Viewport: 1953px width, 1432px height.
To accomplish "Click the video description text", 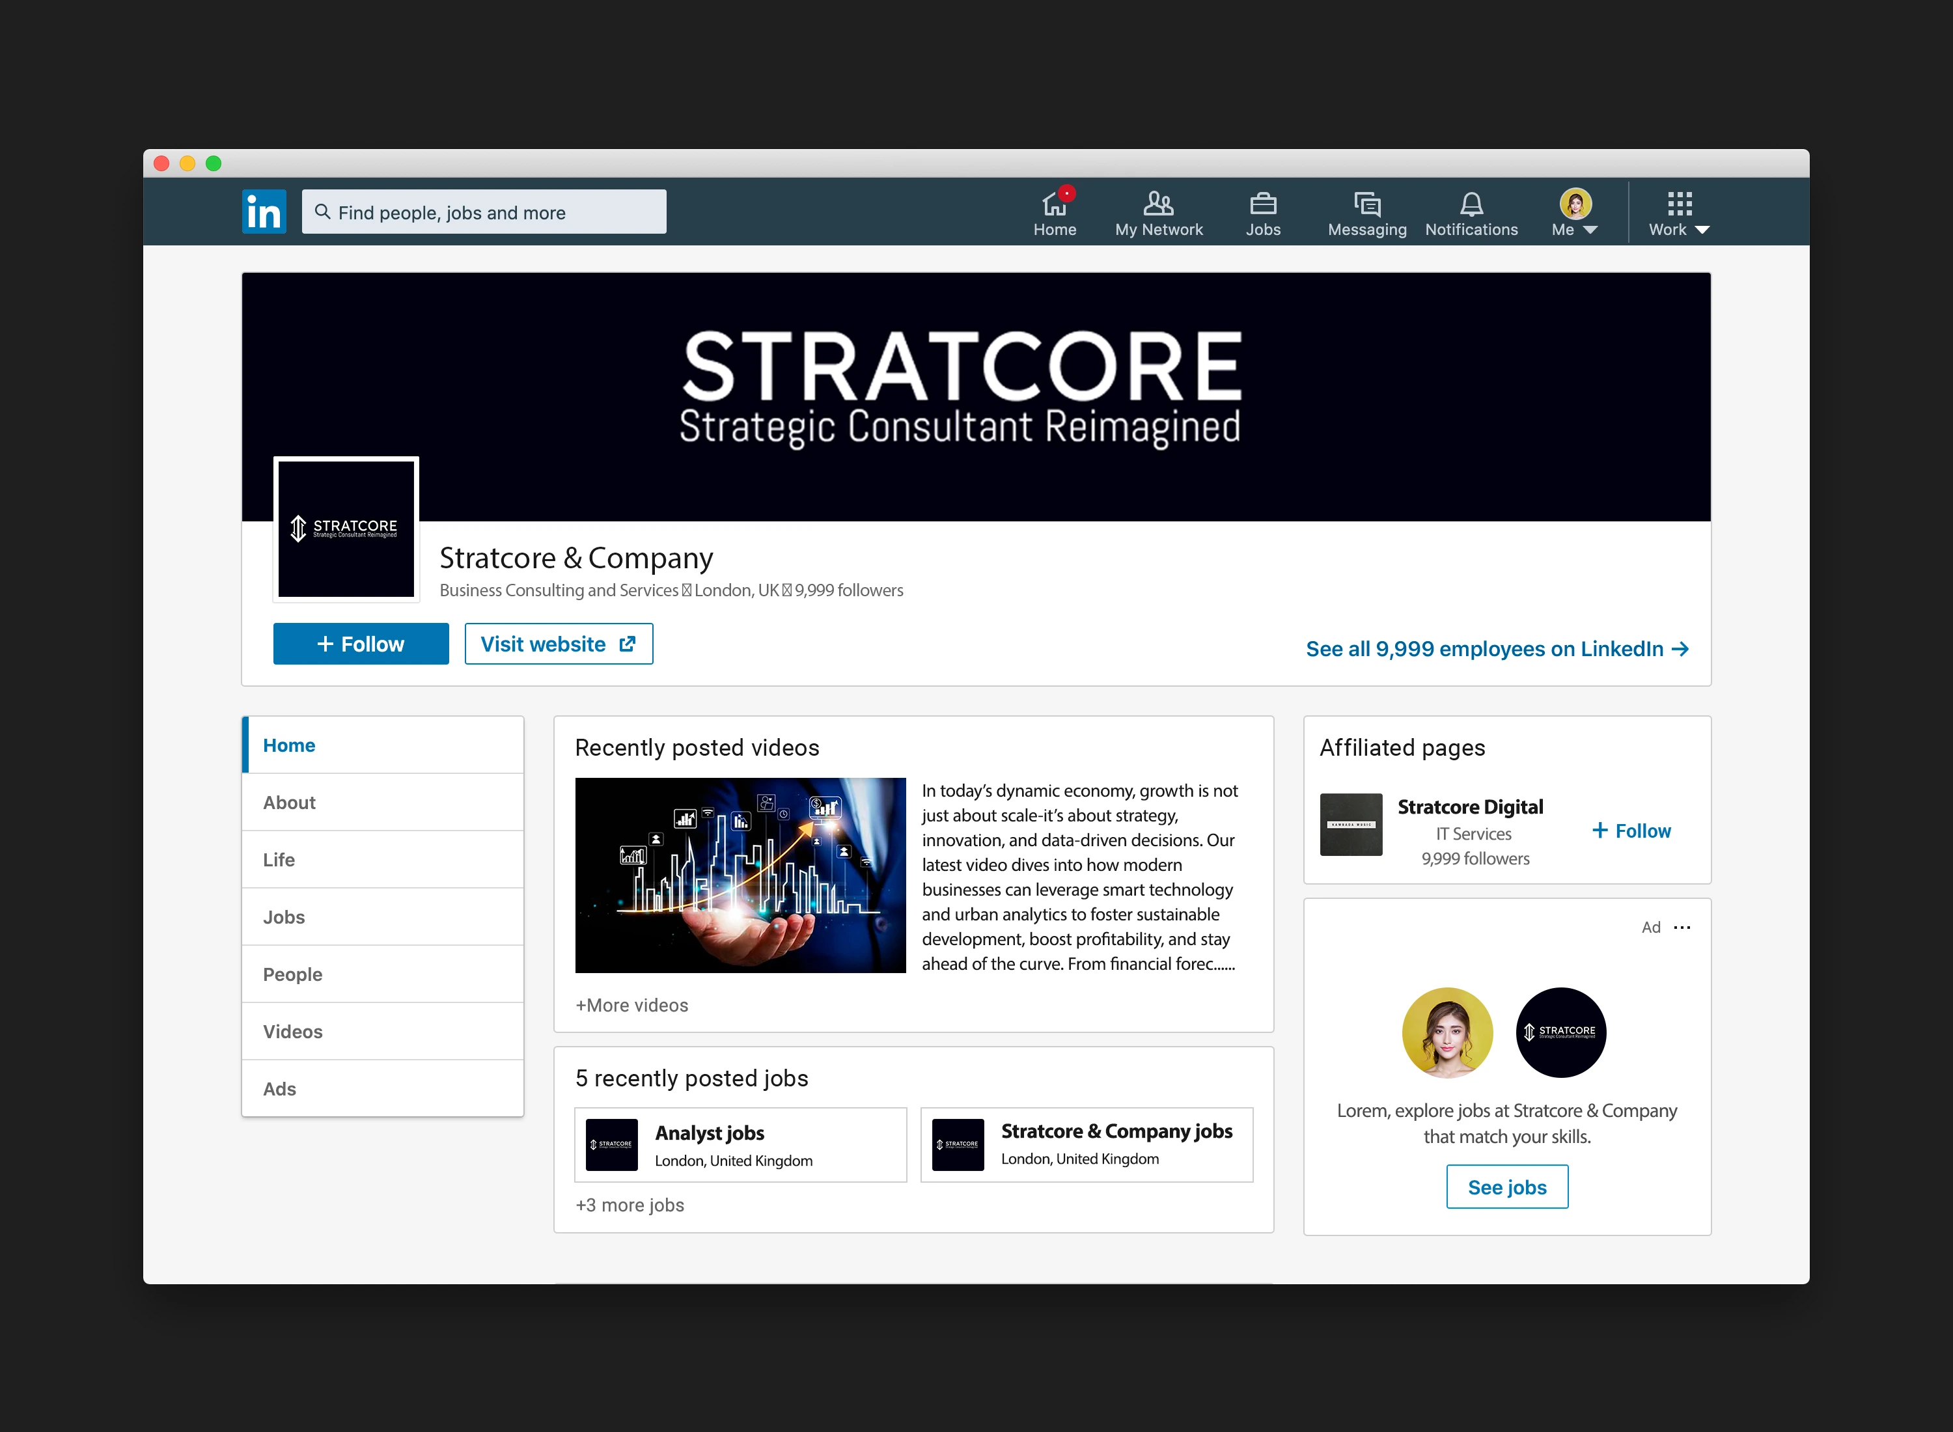I will pos(1080,877).
